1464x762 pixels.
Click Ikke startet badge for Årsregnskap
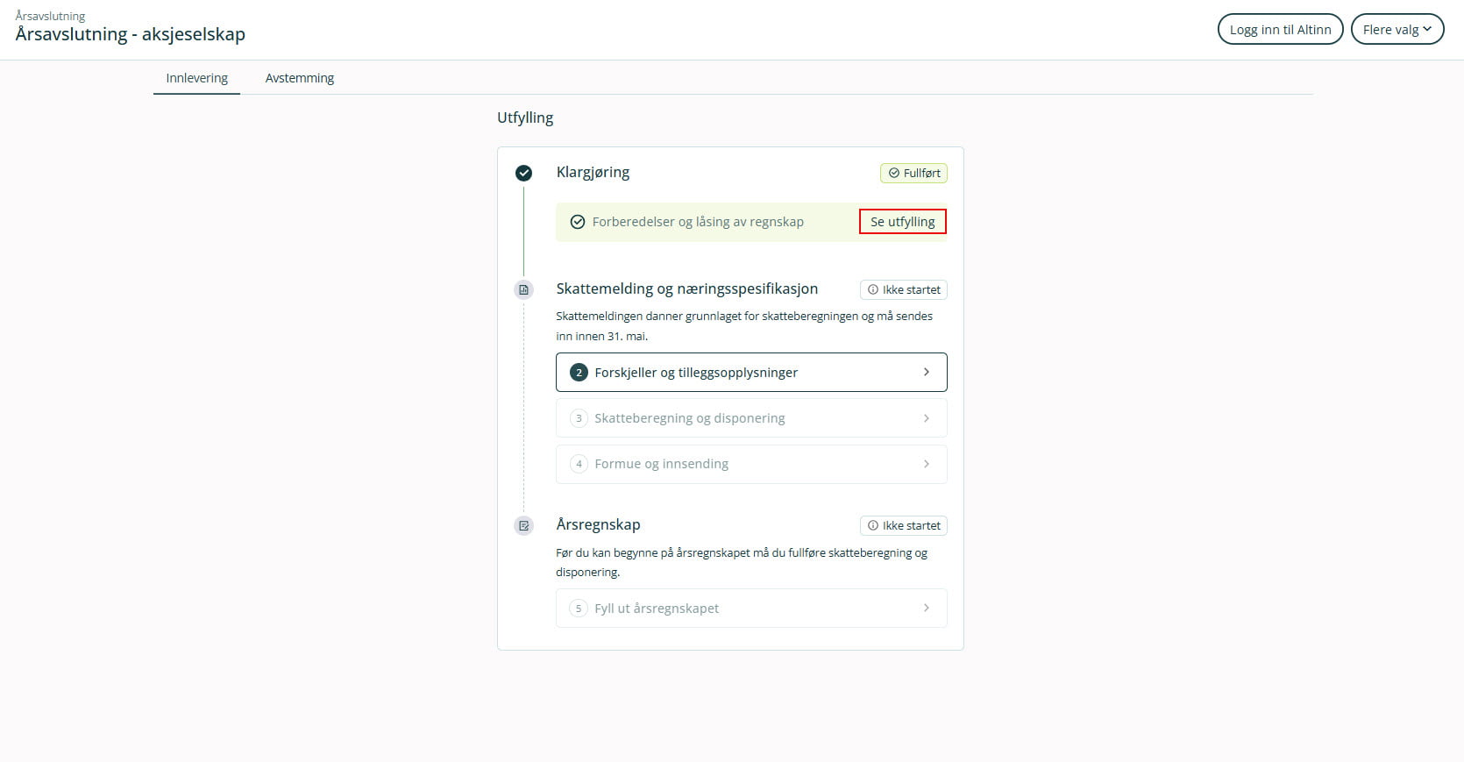click(x=903, y=525)
